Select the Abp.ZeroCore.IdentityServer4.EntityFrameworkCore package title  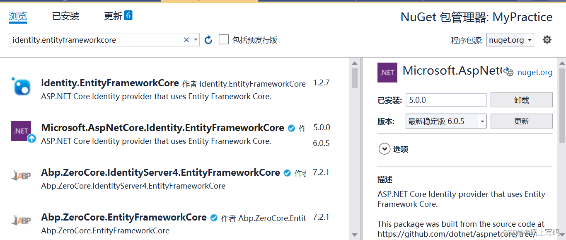point(160,172)
